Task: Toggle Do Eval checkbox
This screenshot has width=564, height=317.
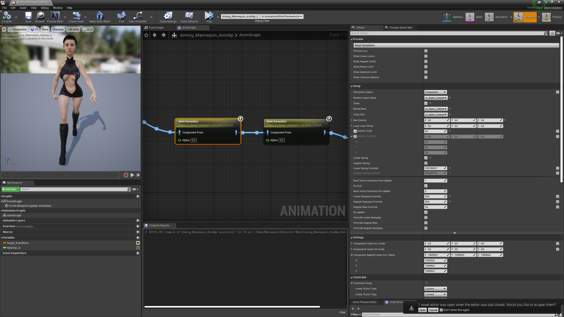Action: [x=426, y=186]
